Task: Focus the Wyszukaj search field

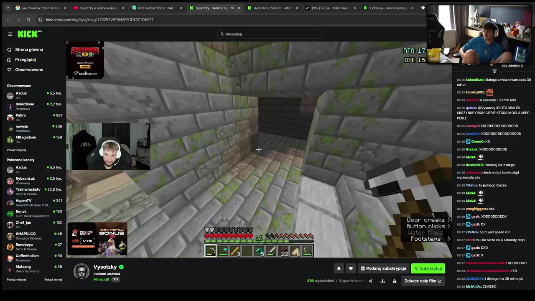Action: [270, 34]
